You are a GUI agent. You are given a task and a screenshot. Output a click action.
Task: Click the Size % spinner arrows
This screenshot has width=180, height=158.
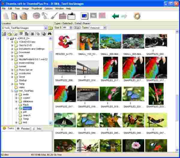coord(71,28)
